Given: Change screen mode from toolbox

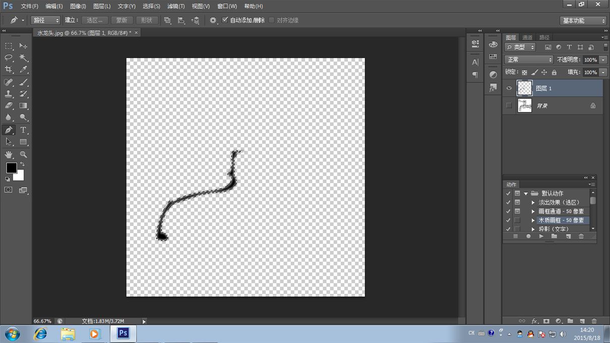Looking at the screenshot, I should (23, 190).
